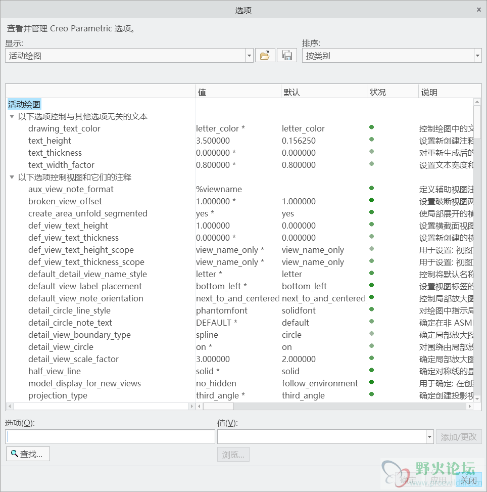
Task: Select the 活动绘图 root tree node
Action: pyautogui.click(x=24, y=104)
